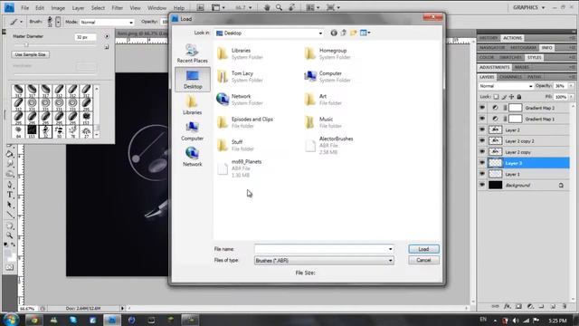Go to Recent Places in sidebar
Image resolution: width=579 pixels, height=326 pixels.
tap(193, 53)
